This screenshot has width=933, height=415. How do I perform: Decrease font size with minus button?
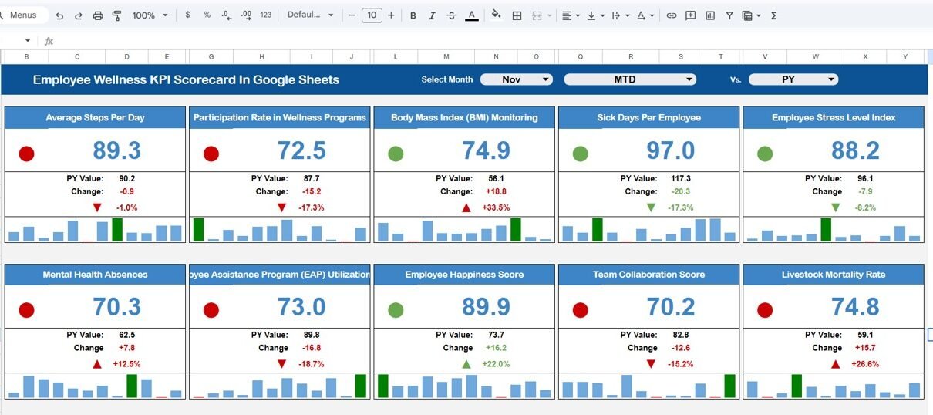(352, 15)
